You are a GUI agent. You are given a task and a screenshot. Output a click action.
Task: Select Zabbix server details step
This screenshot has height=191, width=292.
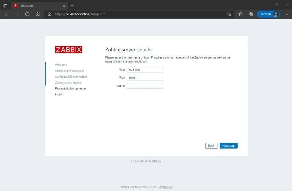coord(68,83)
